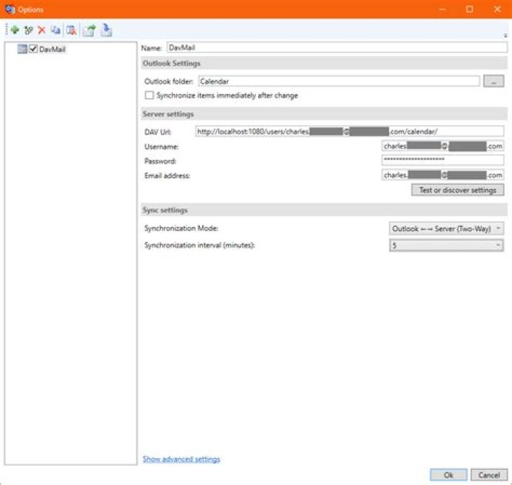Export profiles to file icon
This screenshot has width=512, height=485.
pyautogui.click(x=89, y=31)
